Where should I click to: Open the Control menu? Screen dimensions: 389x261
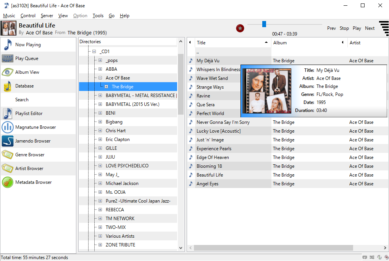(28, 16)
